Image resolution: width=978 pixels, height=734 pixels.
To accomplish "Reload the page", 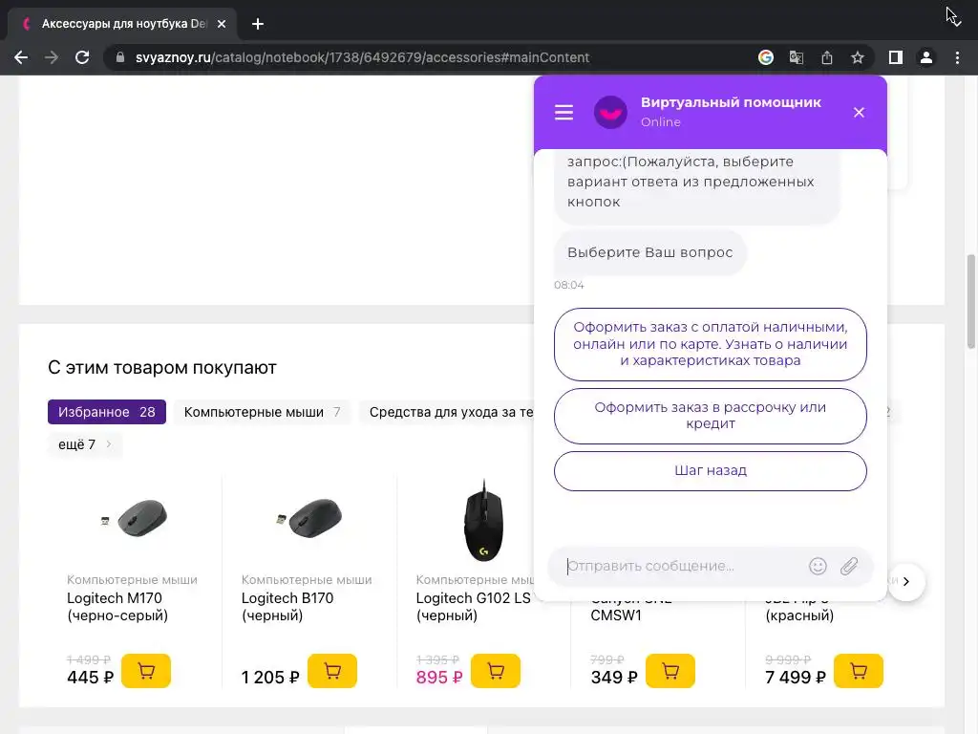I will point(82,57).
